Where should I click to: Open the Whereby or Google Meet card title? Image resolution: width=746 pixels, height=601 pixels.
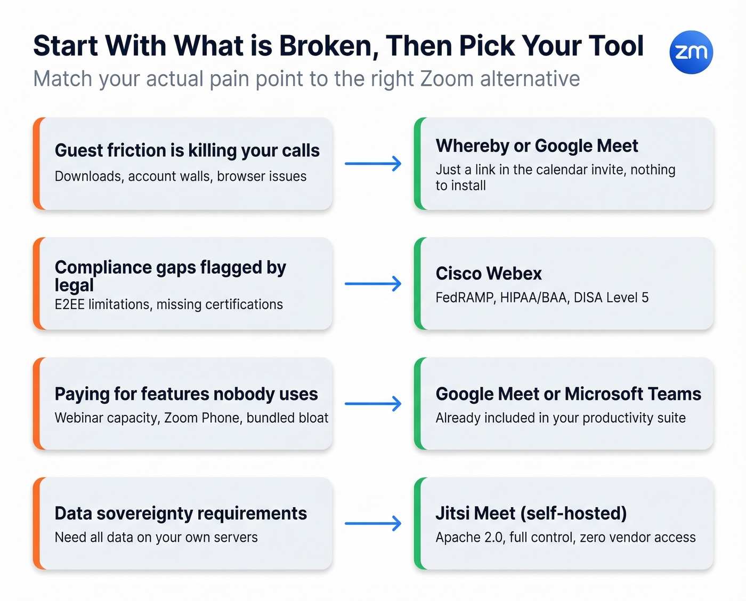pos(537,146)
